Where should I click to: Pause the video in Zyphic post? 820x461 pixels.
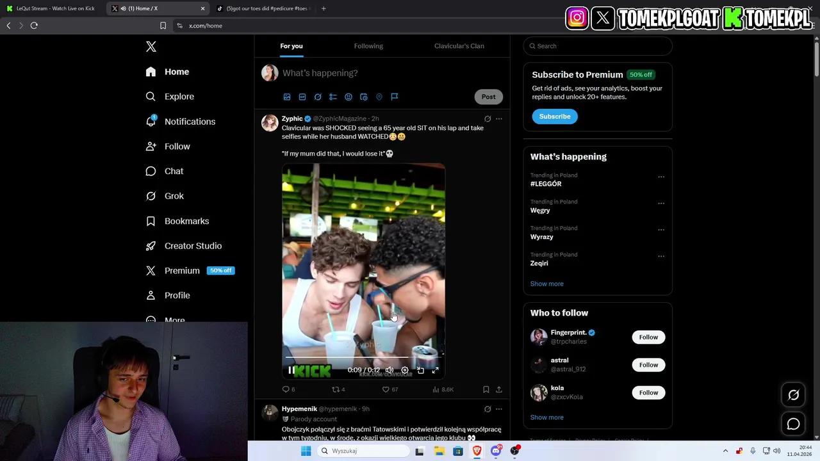pyautogui.click(x=291, y=370)
